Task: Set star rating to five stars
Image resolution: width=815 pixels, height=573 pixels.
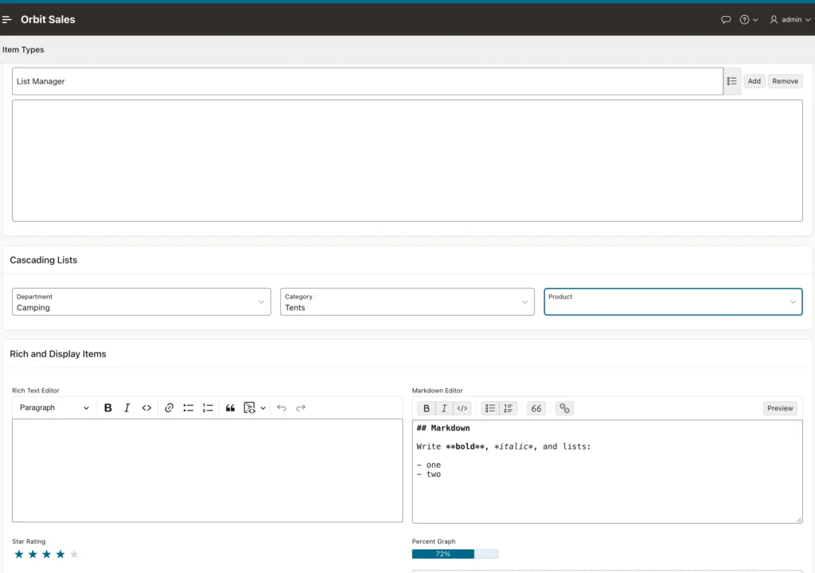Action: (x=74, y=554)
